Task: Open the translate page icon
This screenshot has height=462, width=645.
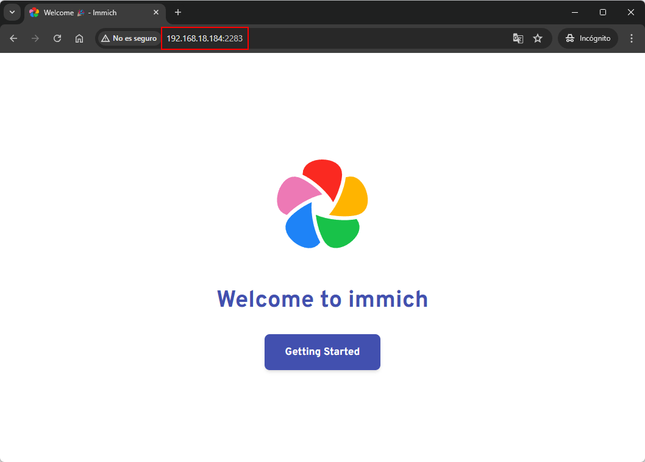Action: [x=518, y=38]
